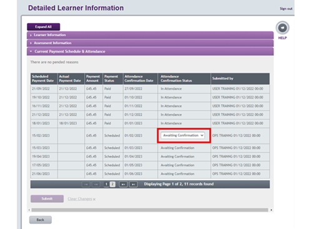Image resolution: width=312 pixels, height=229 pixels.
Task: Click Paid status in the 19/10/2022 row
Action: click(107, 97)
